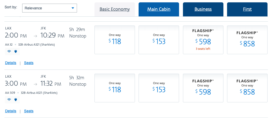View Seats for the 2:00 PM flight

click(29, 63)
